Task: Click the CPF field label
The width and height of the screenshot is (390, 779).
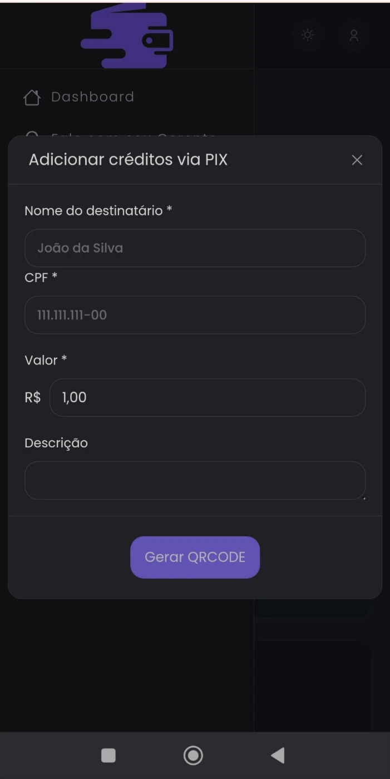Action: pos(41,277)
